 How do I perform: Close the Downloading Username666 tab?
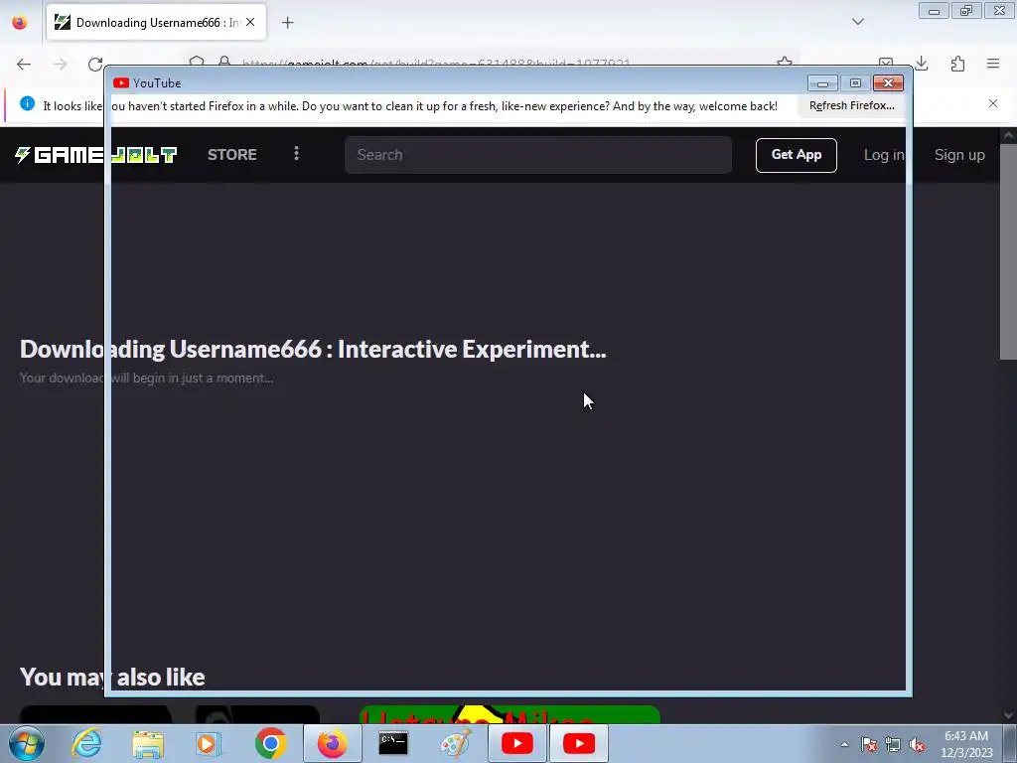click(x=250, y=22)
